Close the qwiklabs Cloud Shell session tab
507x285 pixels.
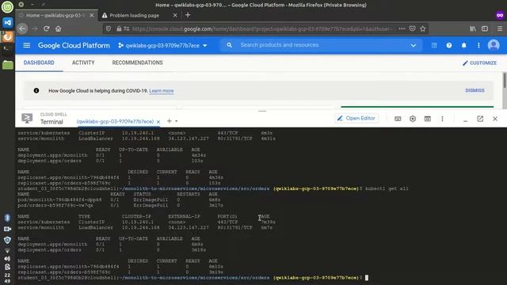[158, 122]
